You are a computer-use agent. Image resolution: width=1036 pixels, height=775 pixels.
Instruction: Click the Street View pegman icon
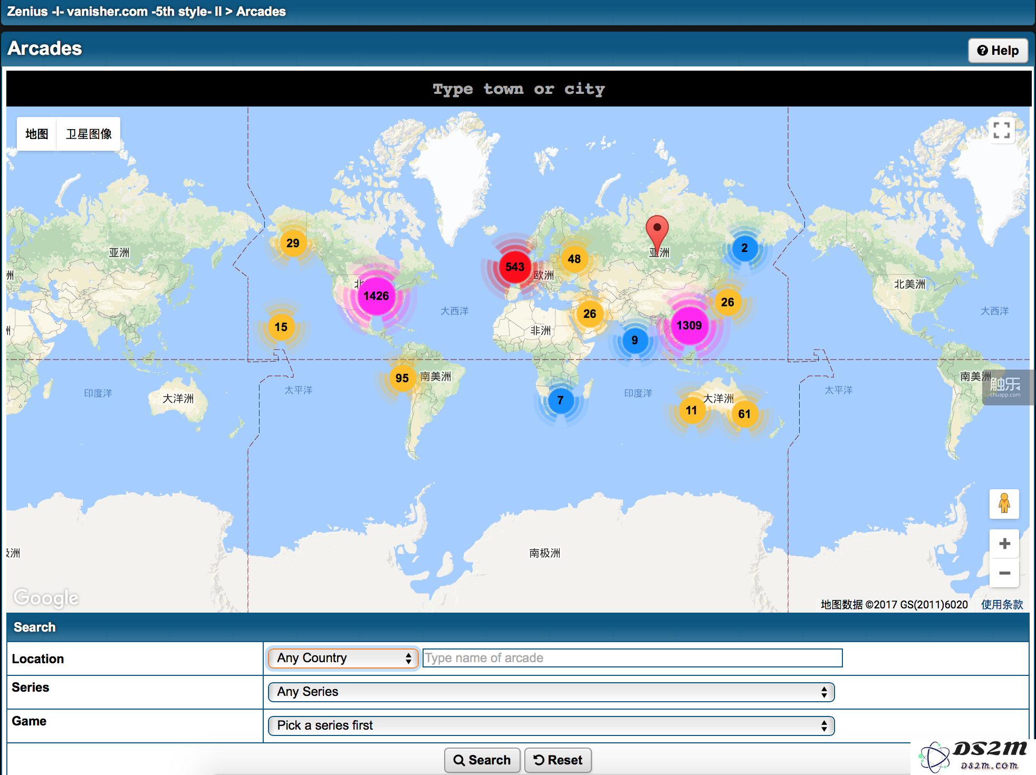click(x=1004, y=503)
